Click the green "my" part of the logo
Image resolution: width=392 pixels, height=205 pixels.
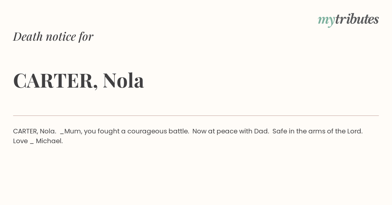coord(326,20)
